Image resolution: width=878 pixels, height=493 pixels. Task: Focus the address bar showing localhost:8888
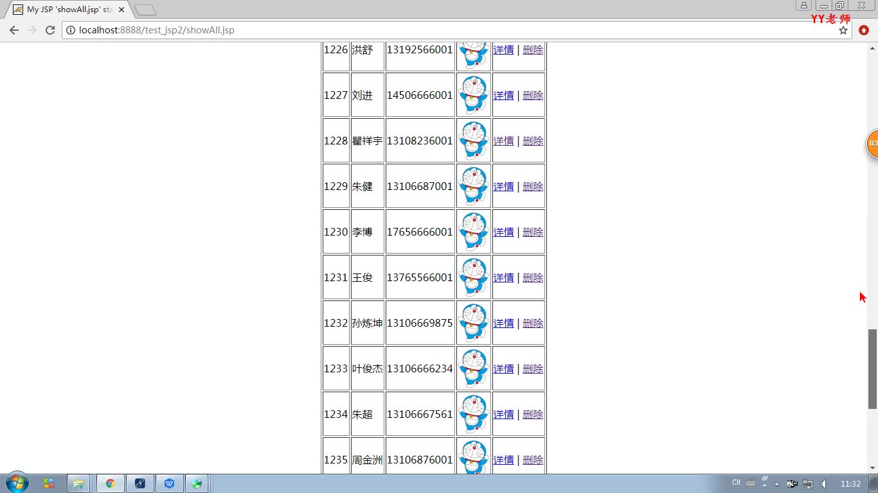(x=450, y=30)
